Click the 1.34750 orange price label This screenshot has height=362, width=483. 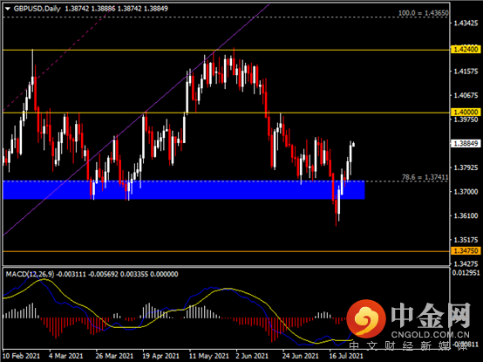tap(466, 250)
